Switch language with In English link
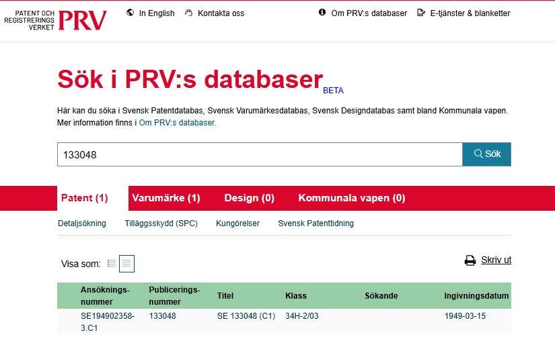The height and width of the screenshot is (353, 555). pos(157,13)
